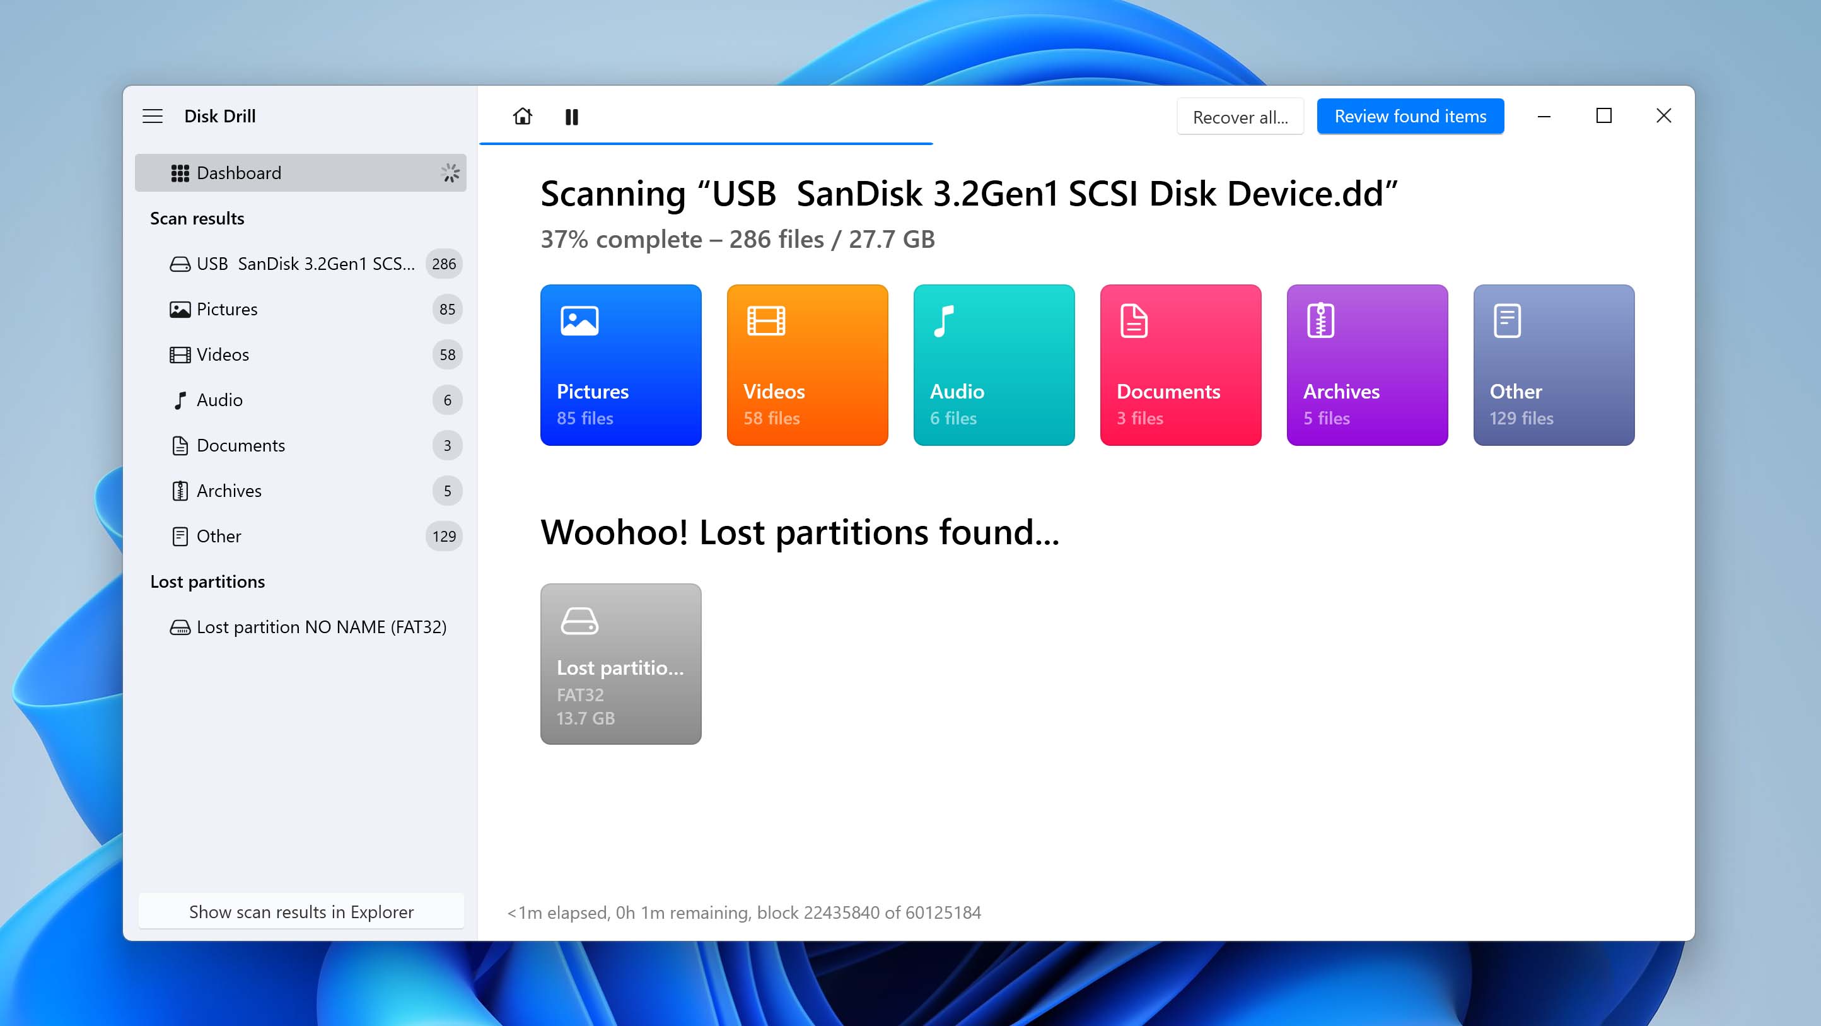Pause the running scan

click(x=571, y=117)
